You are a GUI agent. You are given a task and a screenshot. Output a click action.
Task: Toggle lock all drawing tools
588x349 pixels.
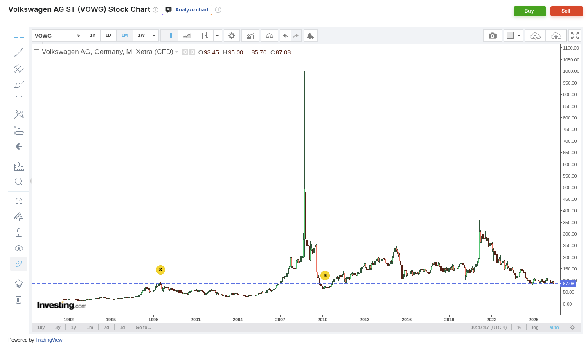(x=19, y=233)
